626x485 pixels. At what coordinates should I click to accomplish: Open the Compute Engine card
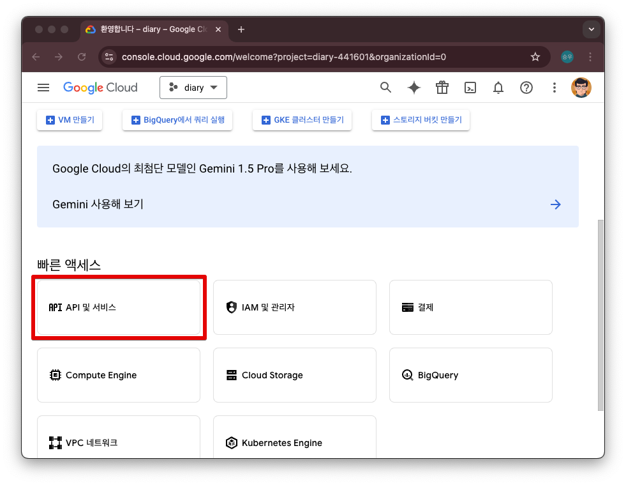click(x=119, y=375)
